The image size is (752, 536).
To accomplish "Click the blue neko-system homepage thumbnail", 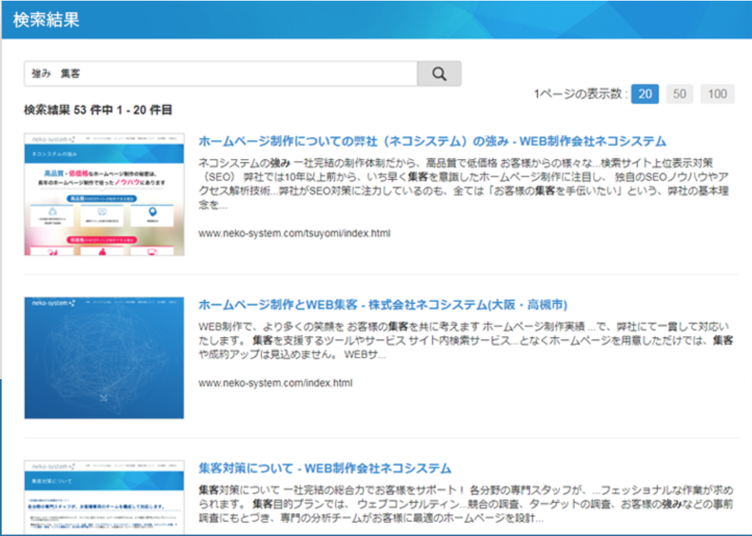I will [x=104, y=358].
